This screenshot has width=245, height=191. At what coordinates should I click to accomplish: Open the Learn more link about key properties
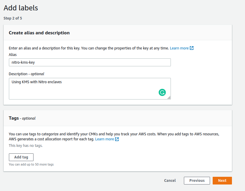(x=179, y=48)
